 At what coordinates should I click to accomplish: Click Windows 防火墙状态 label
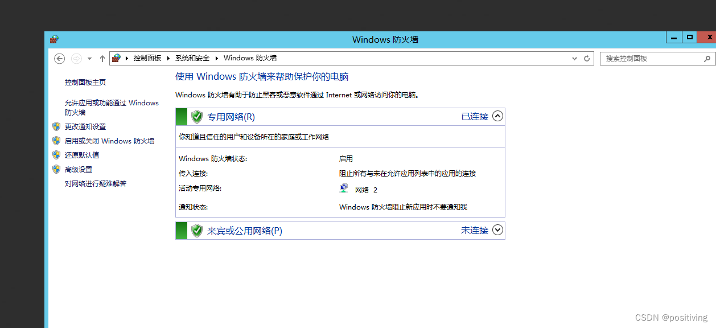coord(213,158)
